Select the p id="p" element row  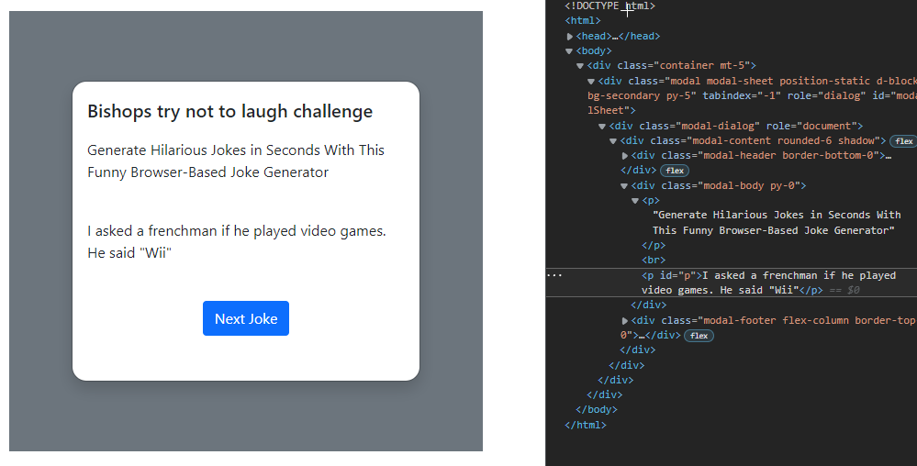click(x=731, y=283)
